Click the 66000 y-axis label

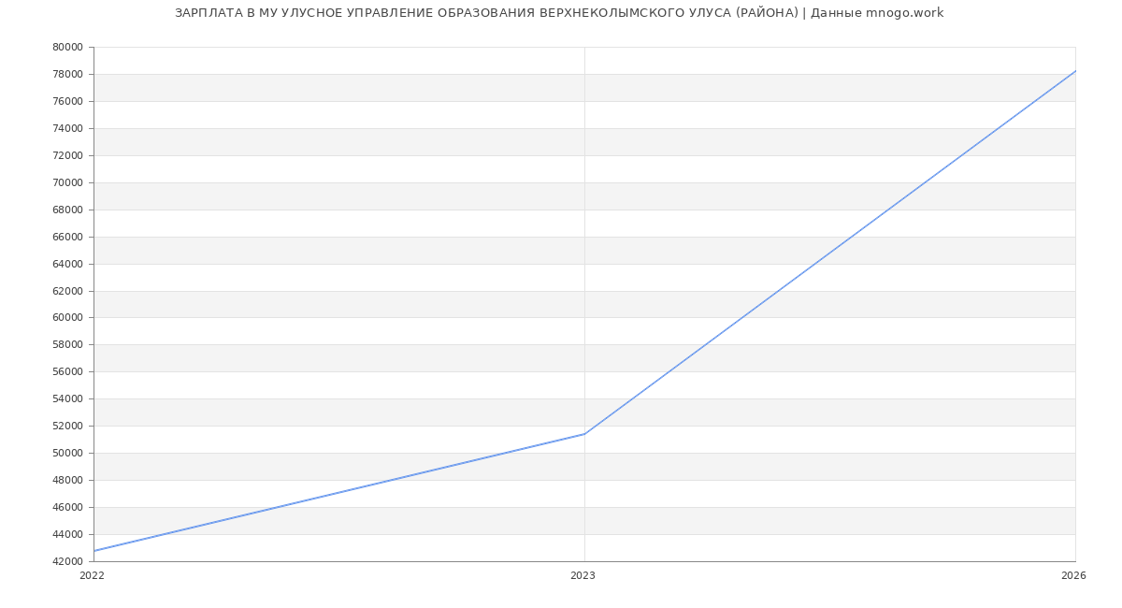click(x=68, y=237)
